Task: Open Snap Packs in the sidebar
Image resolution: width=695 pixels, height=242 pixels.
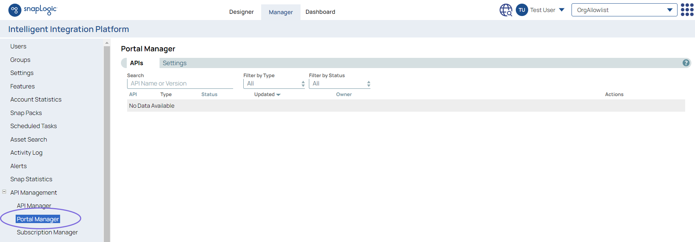Action: point(26,113)
